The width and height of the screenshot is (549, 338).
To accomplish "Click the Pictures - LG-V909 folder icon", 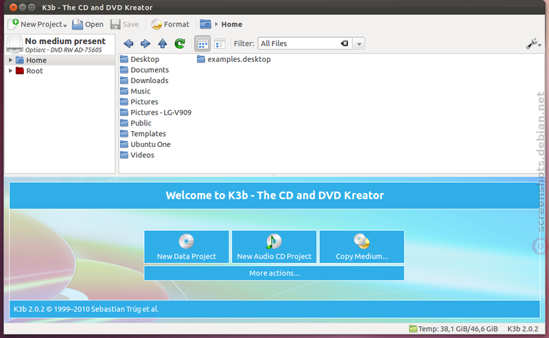I will [124, 112].
